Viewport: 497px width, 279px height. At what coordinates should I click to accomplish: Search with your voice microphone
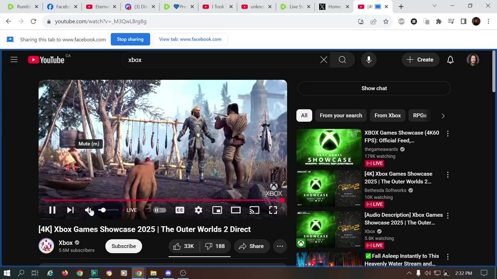click(x=369, y=60)
